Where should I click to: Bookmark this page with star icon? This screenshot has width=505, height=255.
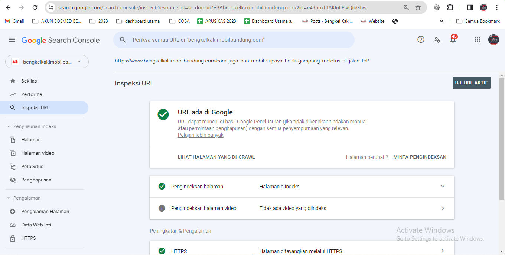[418, 7]
